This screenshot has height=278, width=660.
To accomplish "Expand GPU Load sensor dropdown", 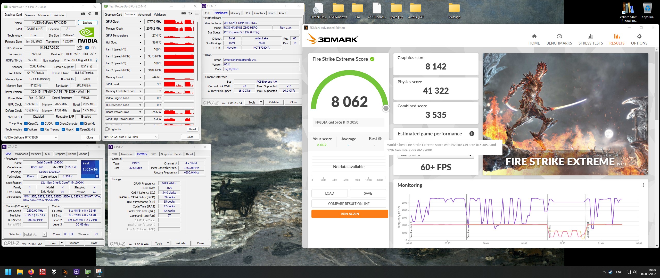I will point(140,84).
